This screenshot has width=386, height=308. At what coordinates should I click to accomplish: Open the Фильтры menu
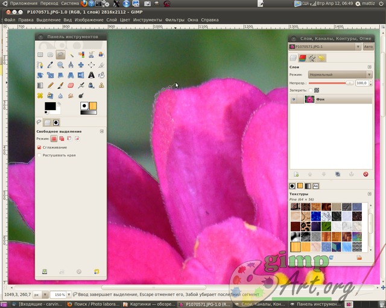(174, 20)
